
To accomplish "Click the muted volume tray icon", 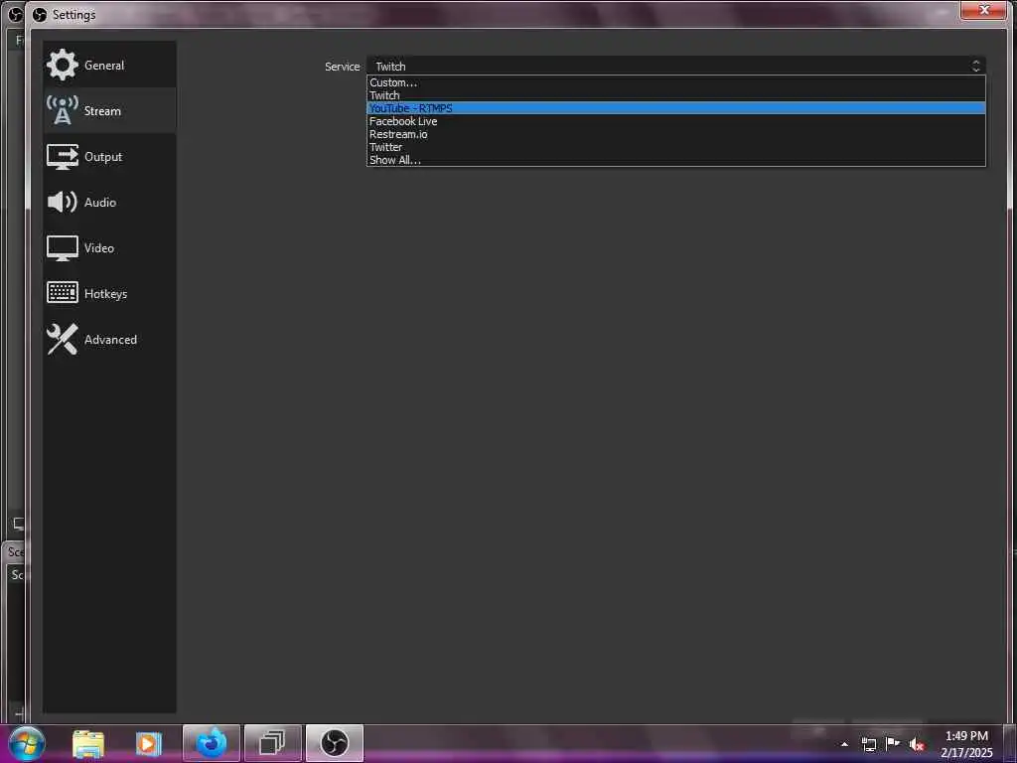I will click(917, 744).
